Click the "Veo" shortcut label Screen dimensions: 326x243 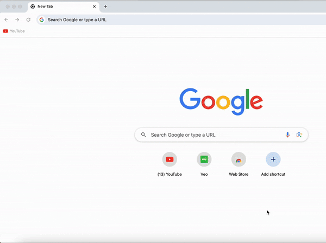coord(204,174)
